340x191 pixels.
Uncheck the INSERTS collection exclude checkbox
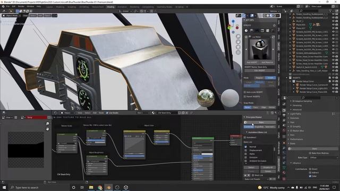(x=330, y=78)
